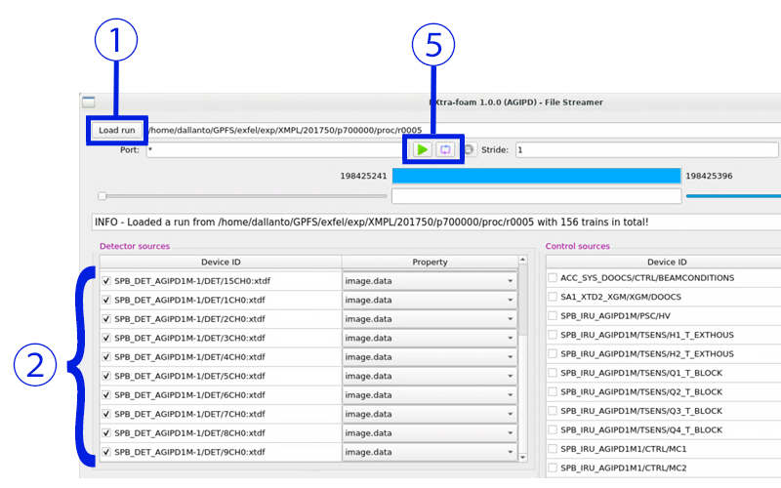Open property dropdown for 7CH0:xtdf row
The width and height of the screenshot is (781, 488).
pos(430,414)
